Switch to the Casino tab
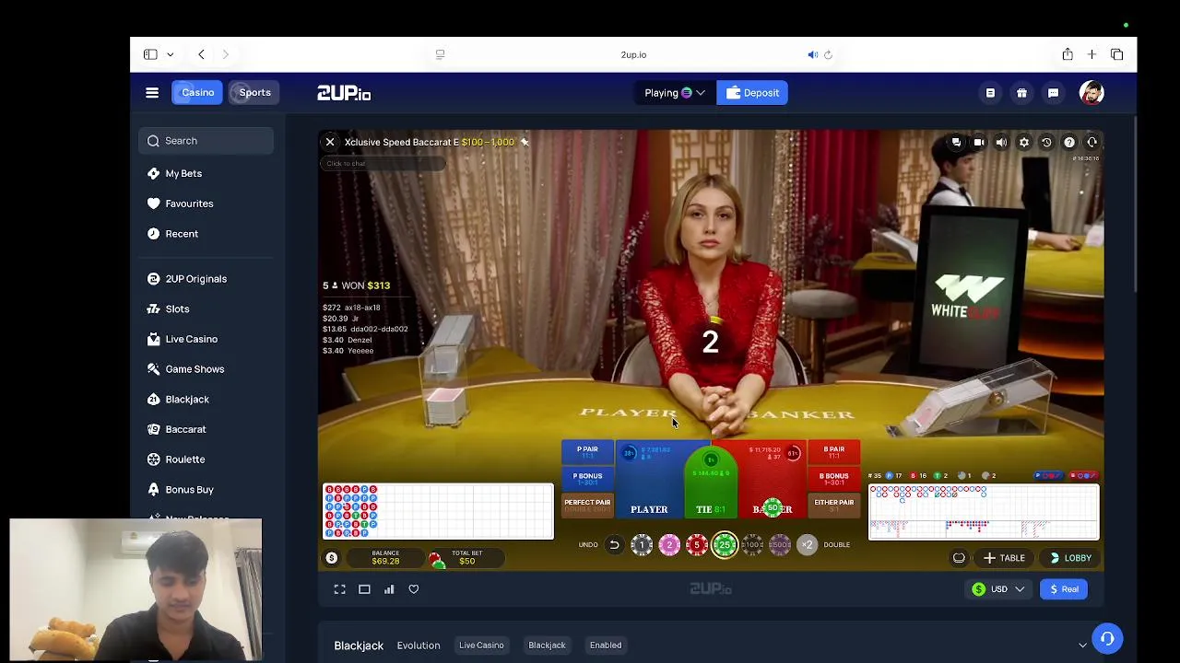Screen dimensions: 1180x663 tap(197, 93)
